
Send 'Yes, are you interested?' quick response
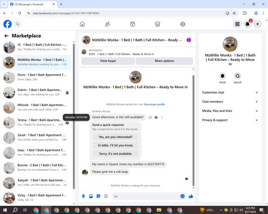pos(116,137)
